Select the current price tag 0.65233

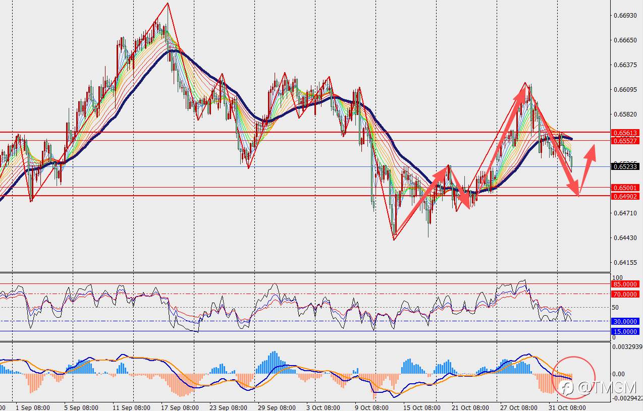(625, 166)
